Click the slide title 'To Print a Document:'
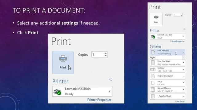This screenshot has height=110, width=197. [x=49, y=10]
